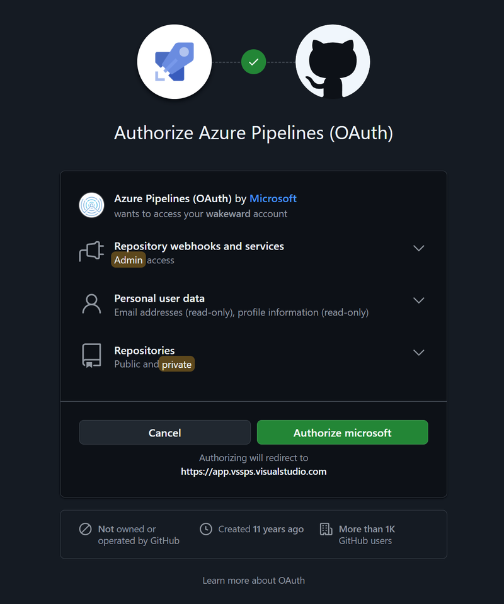Click the clock icon beside Created 11 years ago
Image resolution: width=504 pixels, height=604 pixels.
tap(206, 529)
